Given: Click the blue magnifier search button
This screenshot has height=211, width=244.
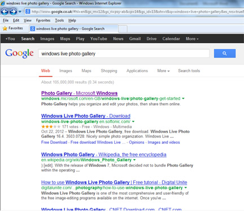Looking at the screenshot, I should [x=225, y=54].
